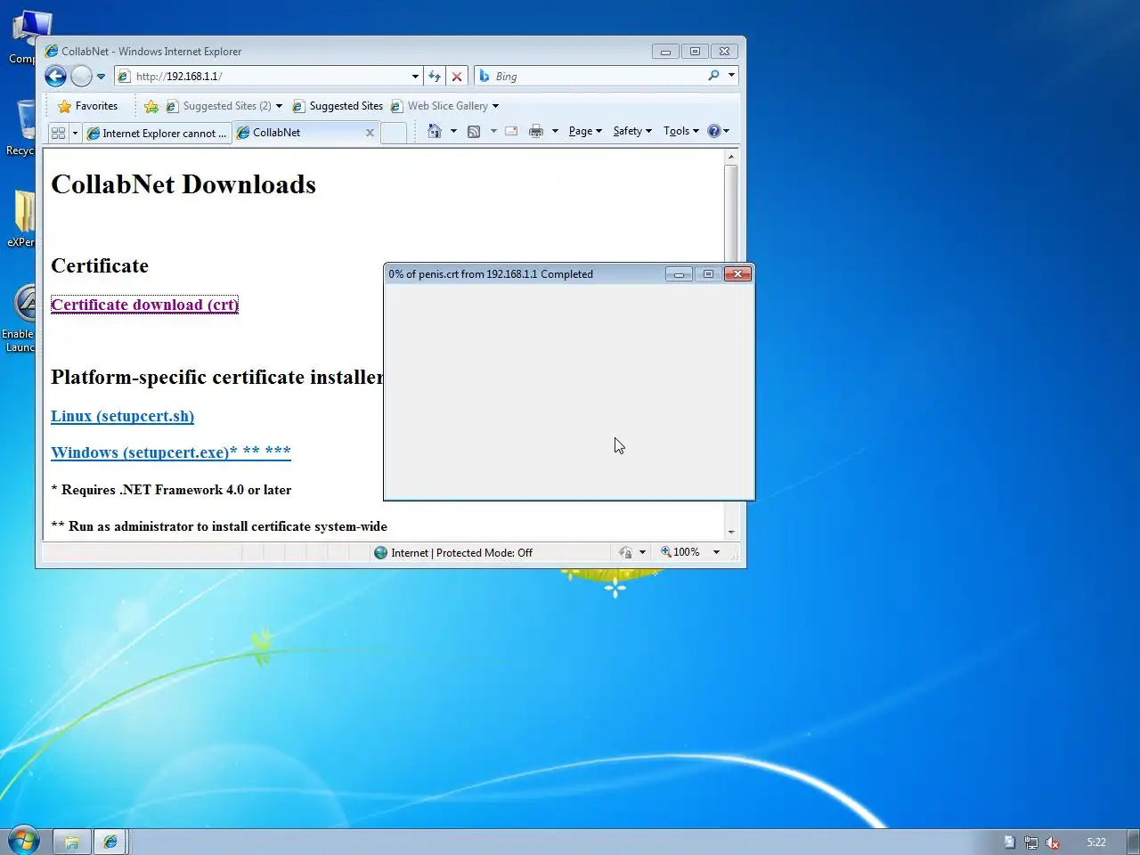Open Windows Explorer from the taskbar
Image resolution: width=1140 pixels, height=855 pixels.
71,842
